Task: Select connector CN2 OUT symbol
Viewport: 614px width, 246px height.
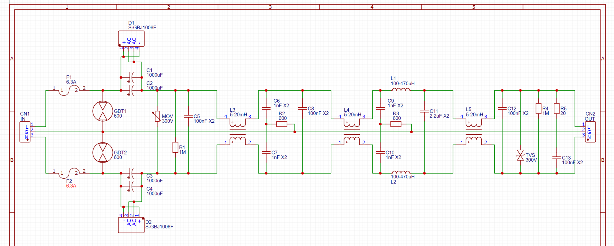Action: coord(590,132)
